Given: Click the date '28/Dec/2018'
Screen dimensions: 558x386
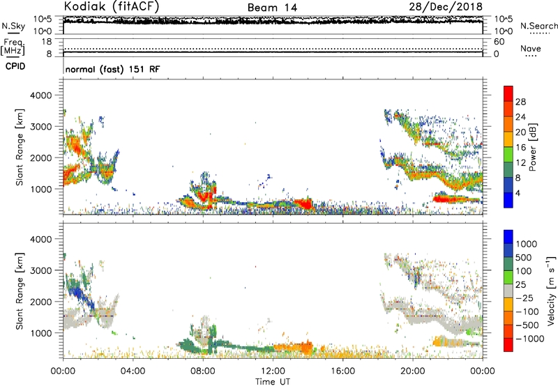Looking at the screenshot, I should point(446,7).
